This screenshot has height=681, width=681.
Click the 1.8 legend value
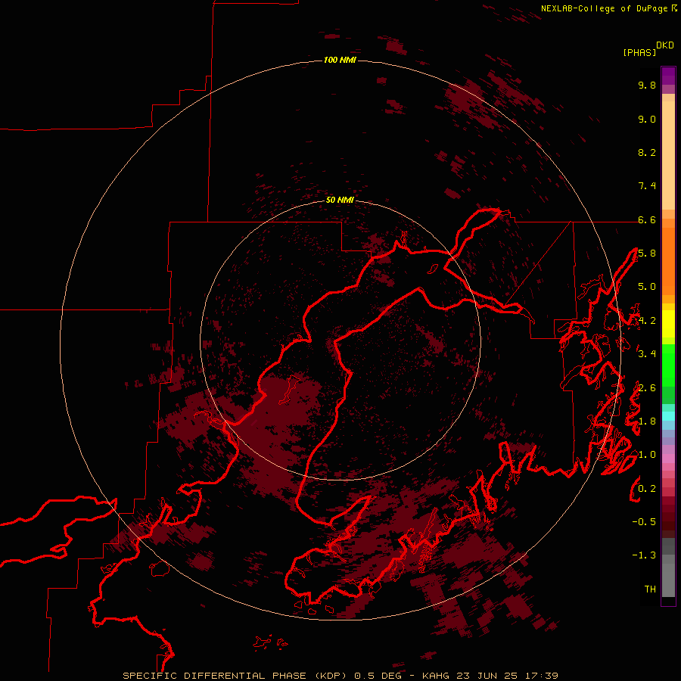coord(647,421)
